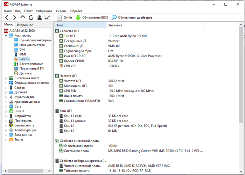
Task: Expand the DirectX node
Action: pos(6,111)
